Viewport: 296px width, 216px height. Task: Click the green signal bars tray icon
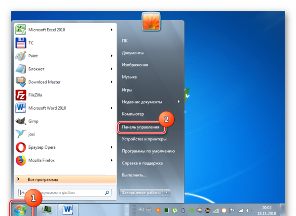(216, 211)
